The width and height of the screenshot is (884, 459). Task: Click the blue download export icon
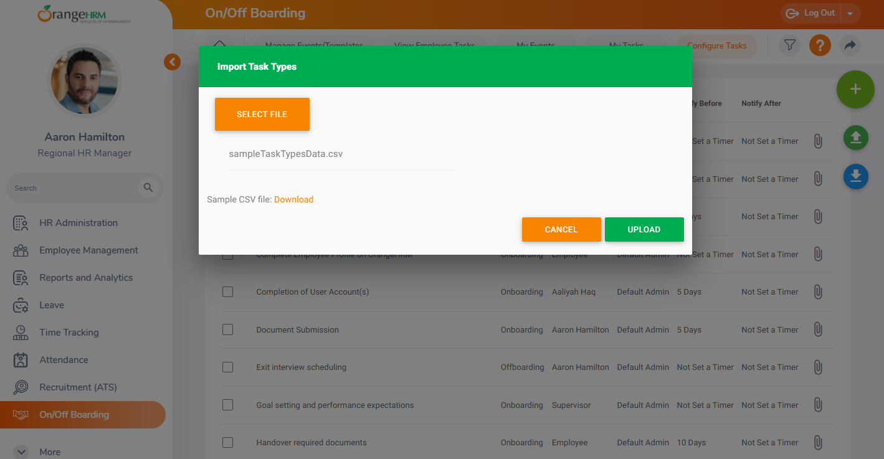pyautogui.click(x=855, y=177)
